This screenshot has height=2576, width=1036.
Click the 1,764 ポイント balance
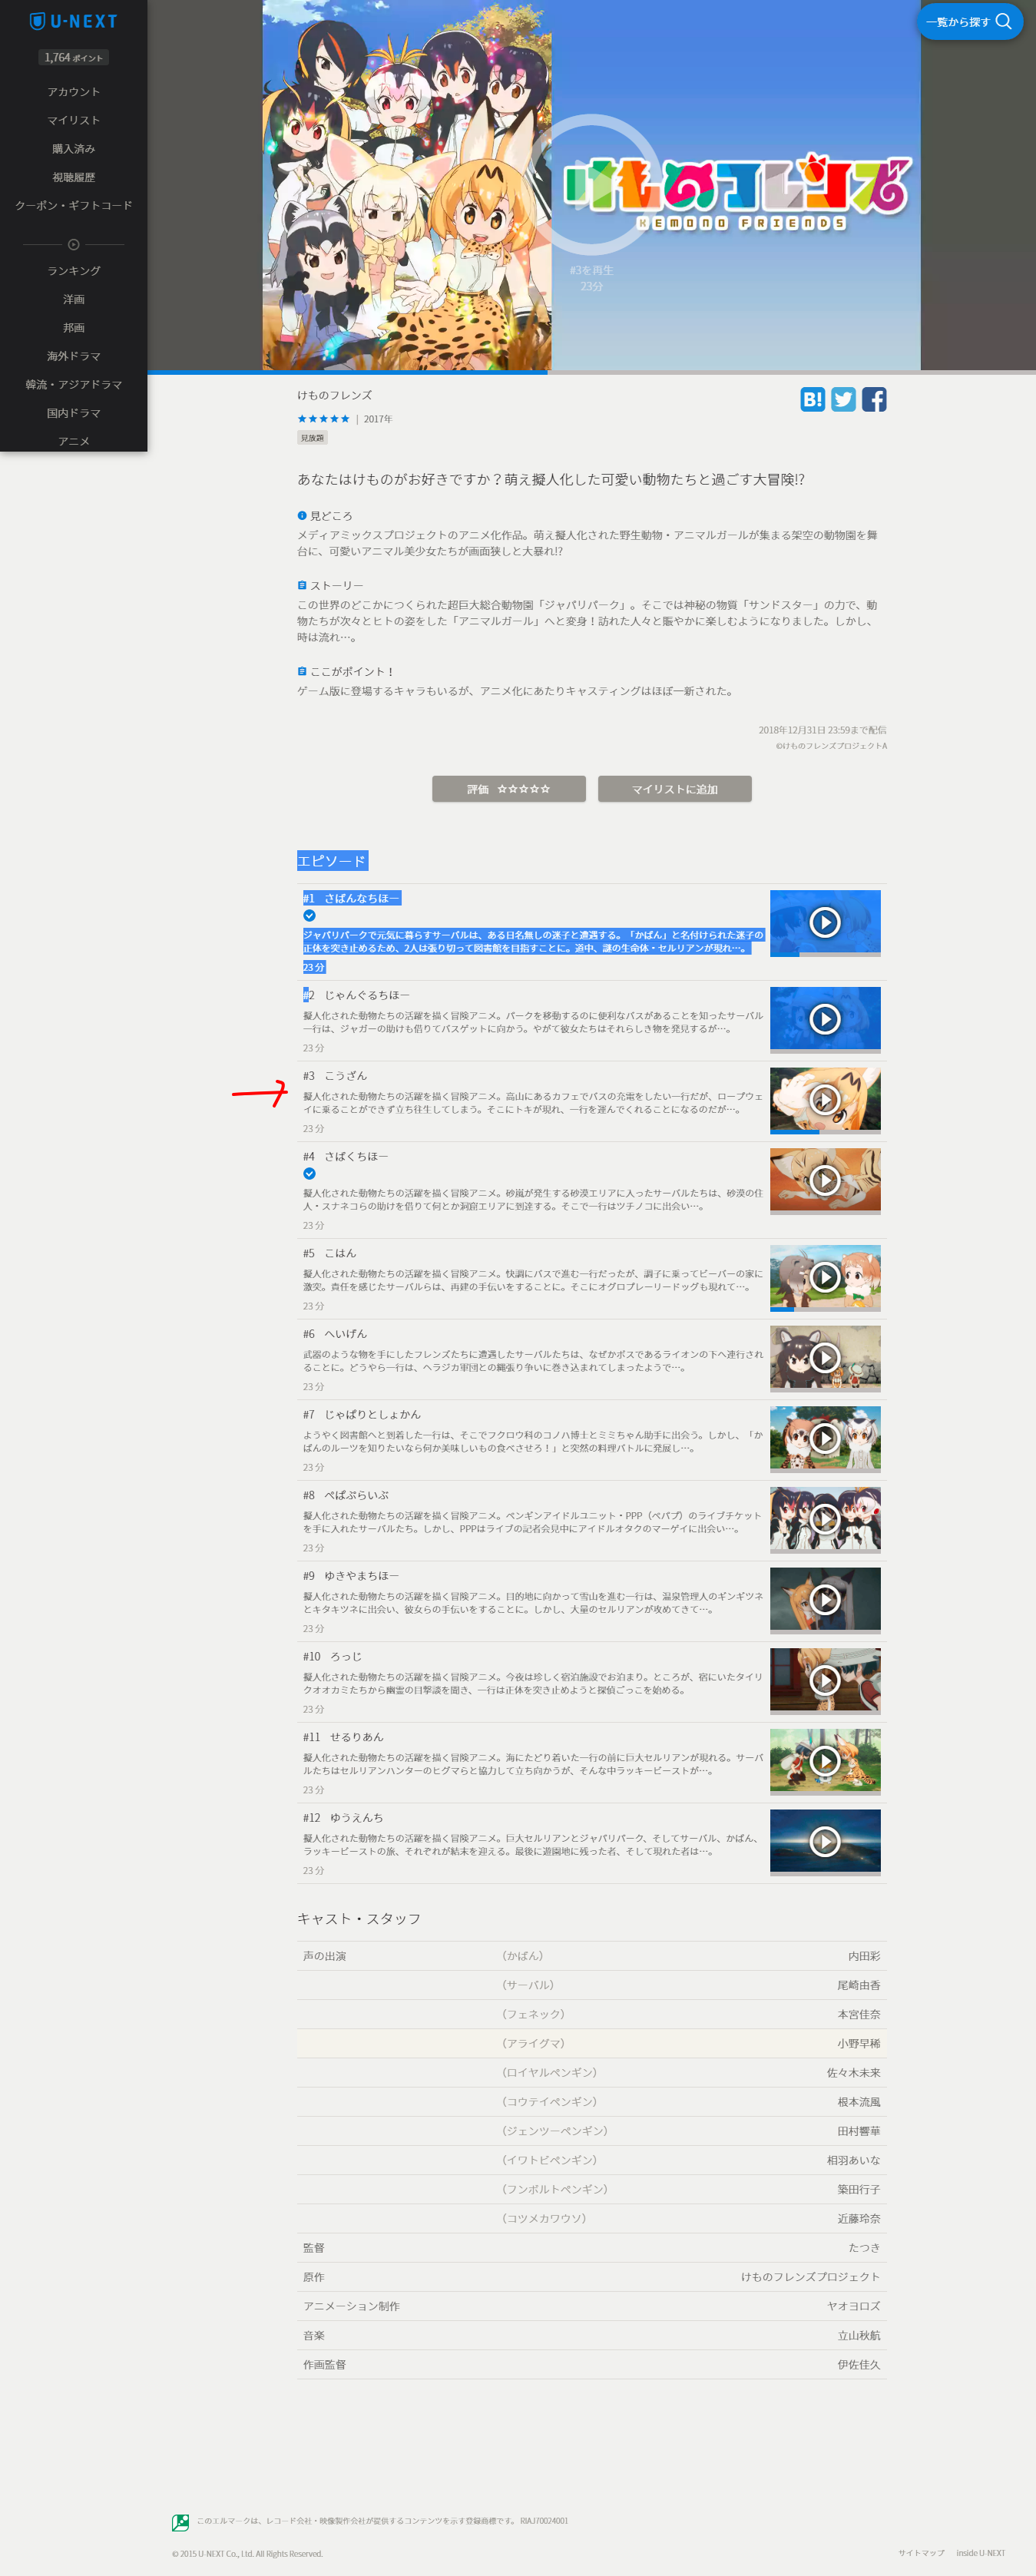tap(74, 58)
